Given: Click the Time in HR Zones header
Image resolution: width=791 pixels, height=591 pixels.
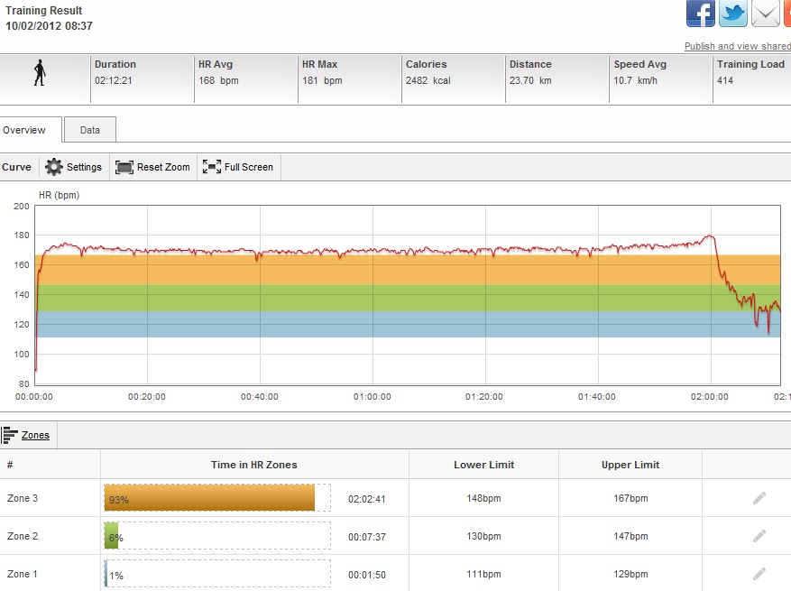Looking at the screenshot, I should tap(254, 465).
